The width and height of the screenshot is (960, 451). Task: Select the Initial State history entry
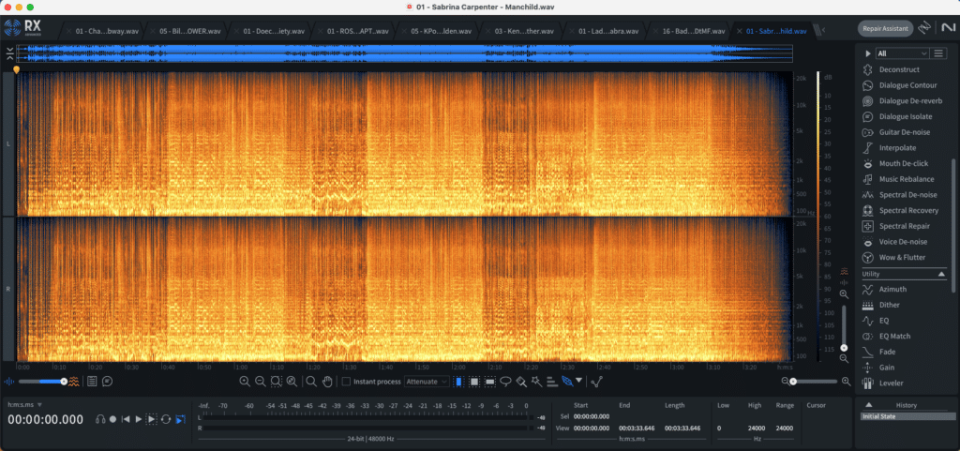[906, 416]
